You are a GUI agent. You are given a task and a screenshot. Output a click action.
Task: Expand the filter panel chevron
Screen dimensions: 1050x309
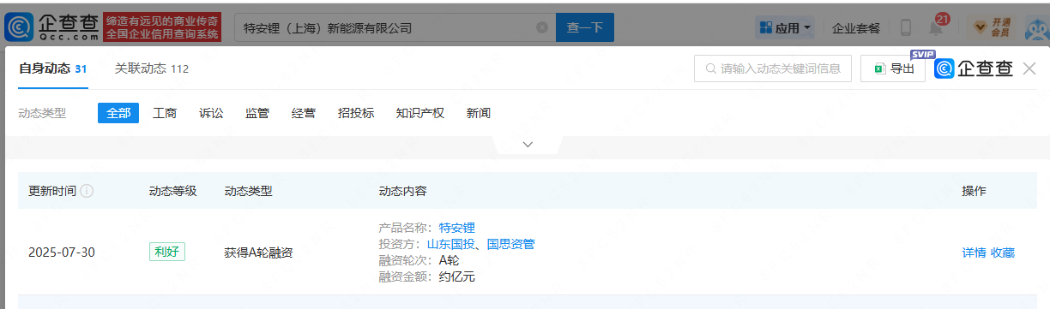tap(528, 145)
